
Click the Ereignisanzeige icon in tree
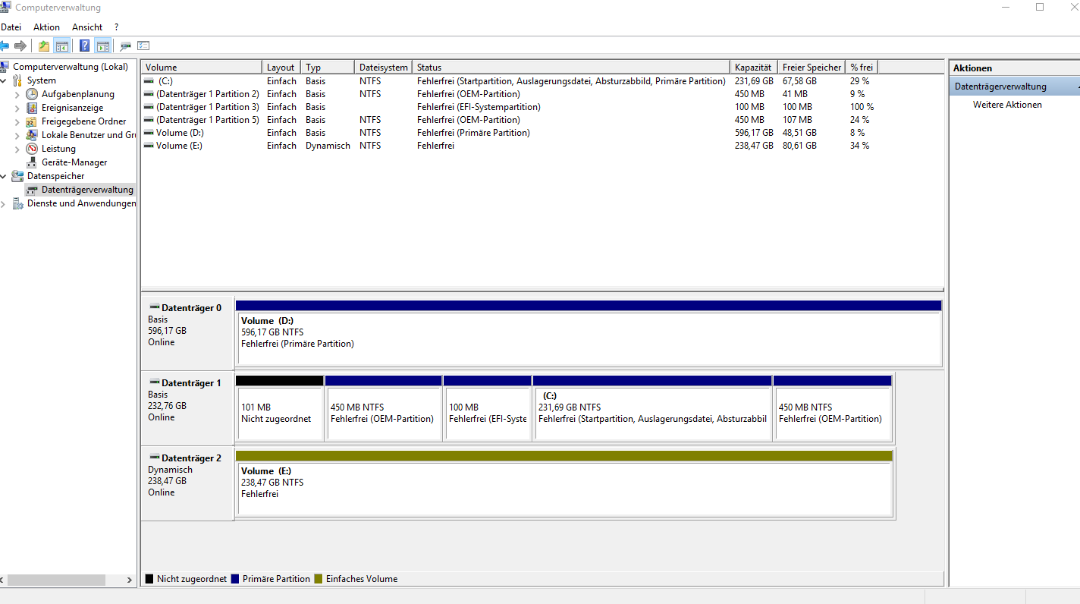[32, 108]
